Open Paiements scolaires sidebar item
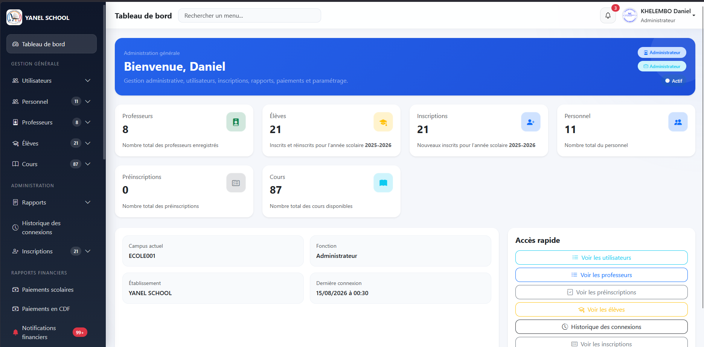The height and width of the screenshot is (347, 704). tap(52, 289)
